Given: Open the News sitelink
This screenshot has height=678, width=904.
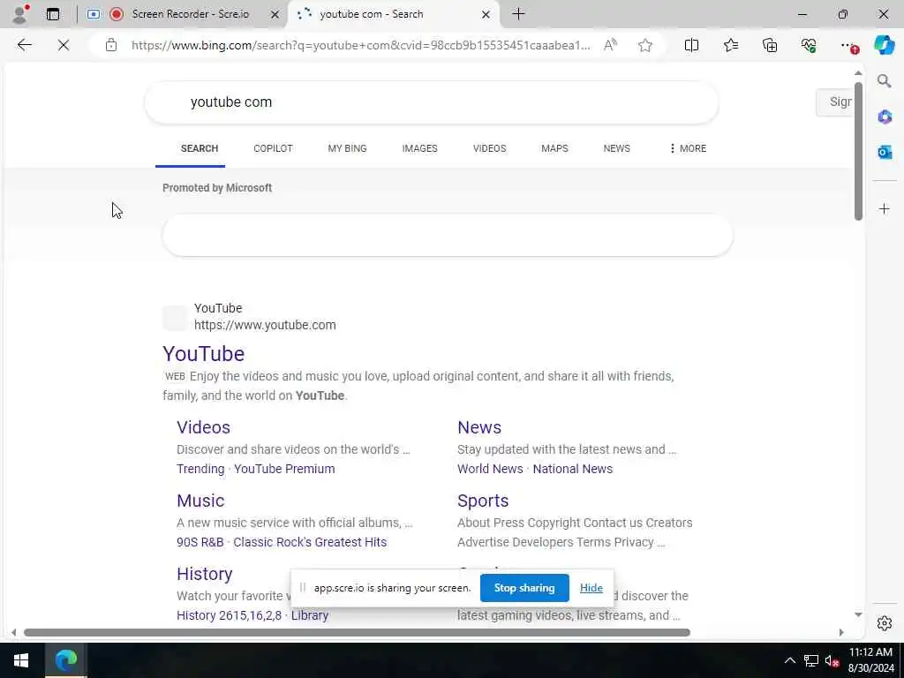Looking at the screenshot, I should click(x=479, y=427).
